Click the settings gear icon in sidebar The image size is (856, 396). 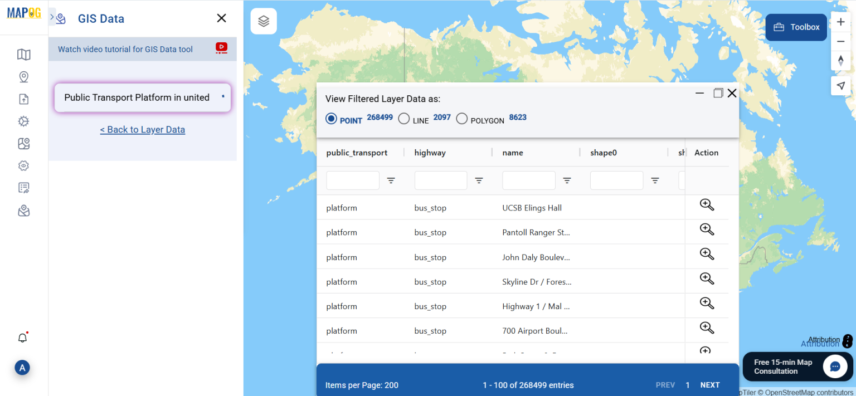[x=23, y=121]
